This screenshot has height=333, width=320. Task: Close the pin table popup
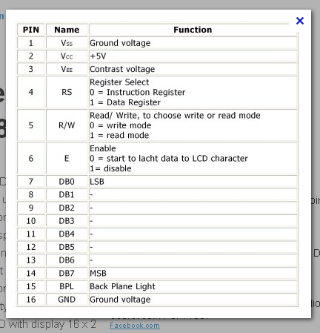tap(300, 21)
